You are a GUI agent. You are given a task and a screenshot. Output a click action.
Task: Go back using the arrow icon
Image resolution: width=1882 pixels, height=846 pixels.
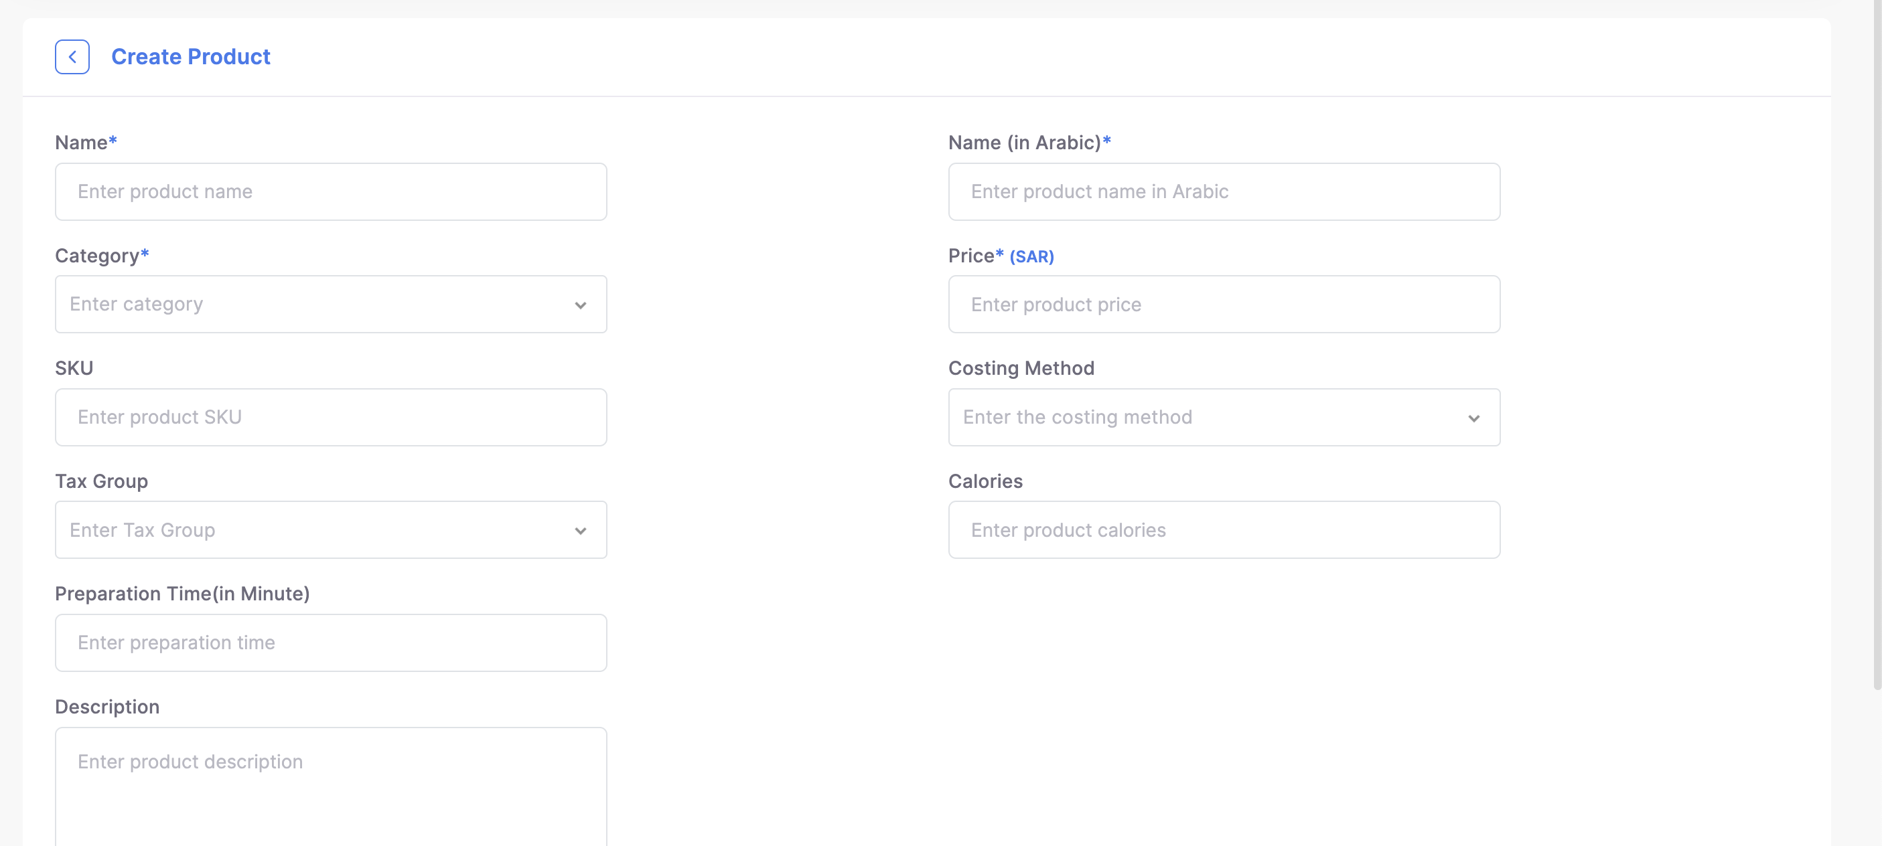coord(72,57)
